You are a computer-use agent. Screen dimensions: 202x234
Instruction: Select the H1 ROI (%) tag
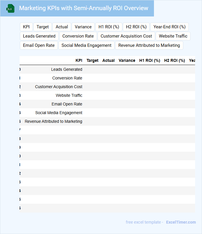[109, 27]
